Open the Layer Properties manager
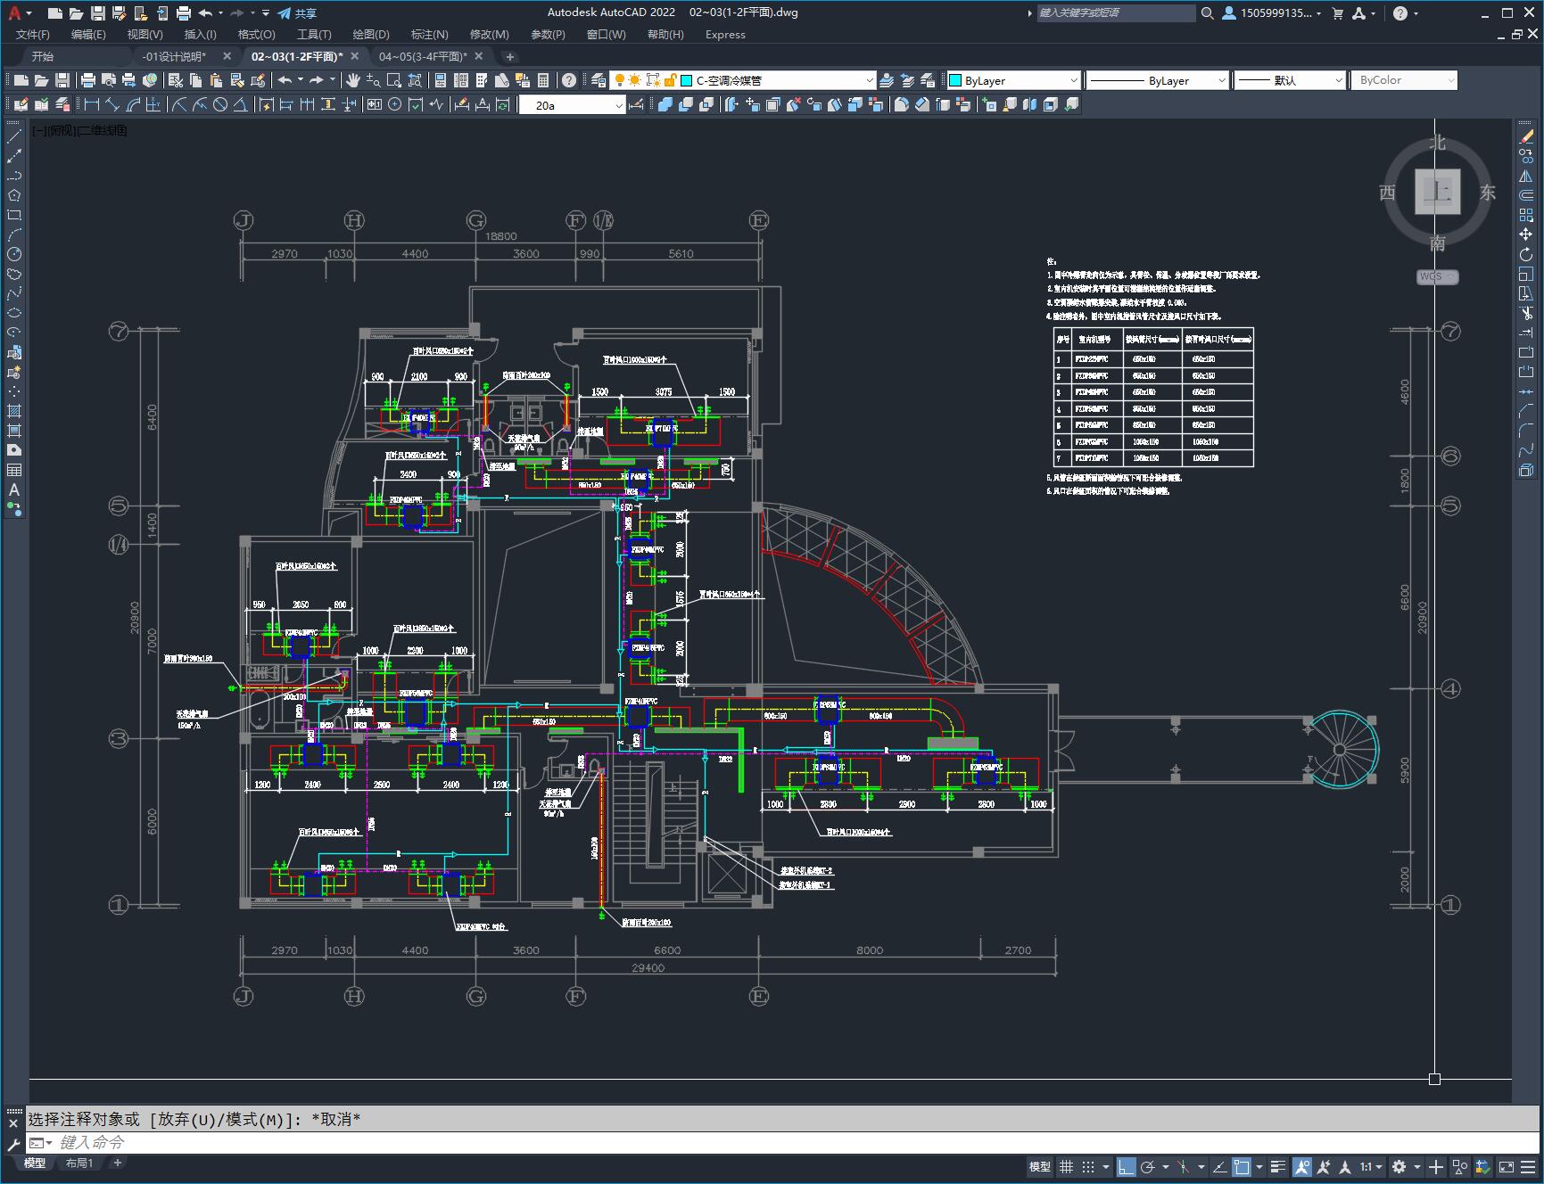Viewport: 1544px width, 1184px height. click(599, 80)
